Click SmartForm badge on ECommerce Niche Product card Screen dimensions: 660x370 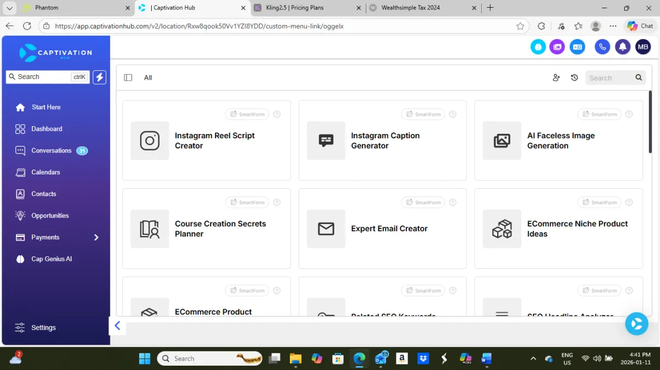pyautogui.click(x=599, y=203)
